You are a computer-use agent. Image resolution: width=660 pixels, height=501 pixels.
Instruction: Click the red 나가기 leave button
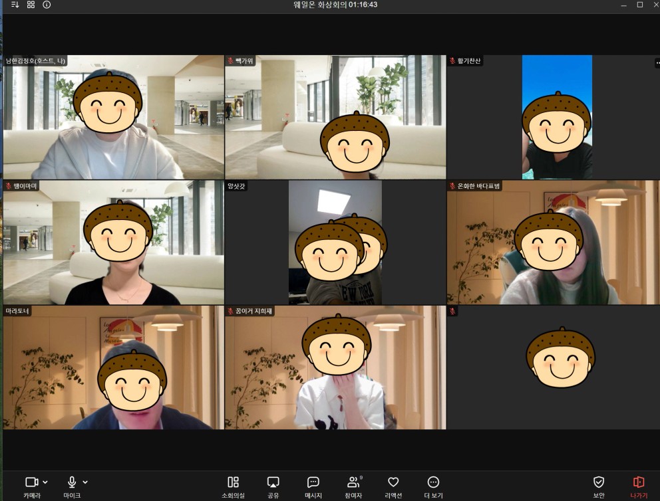coord(639,482)
